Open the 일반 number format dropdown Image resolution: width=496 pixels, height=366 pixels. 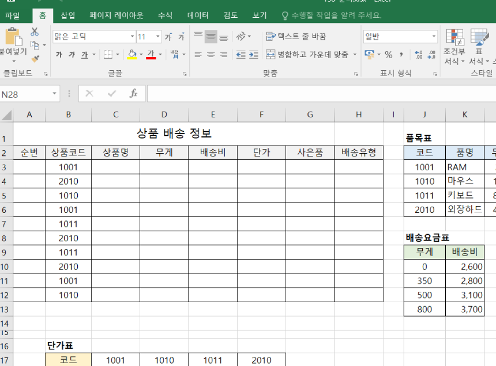434,37
